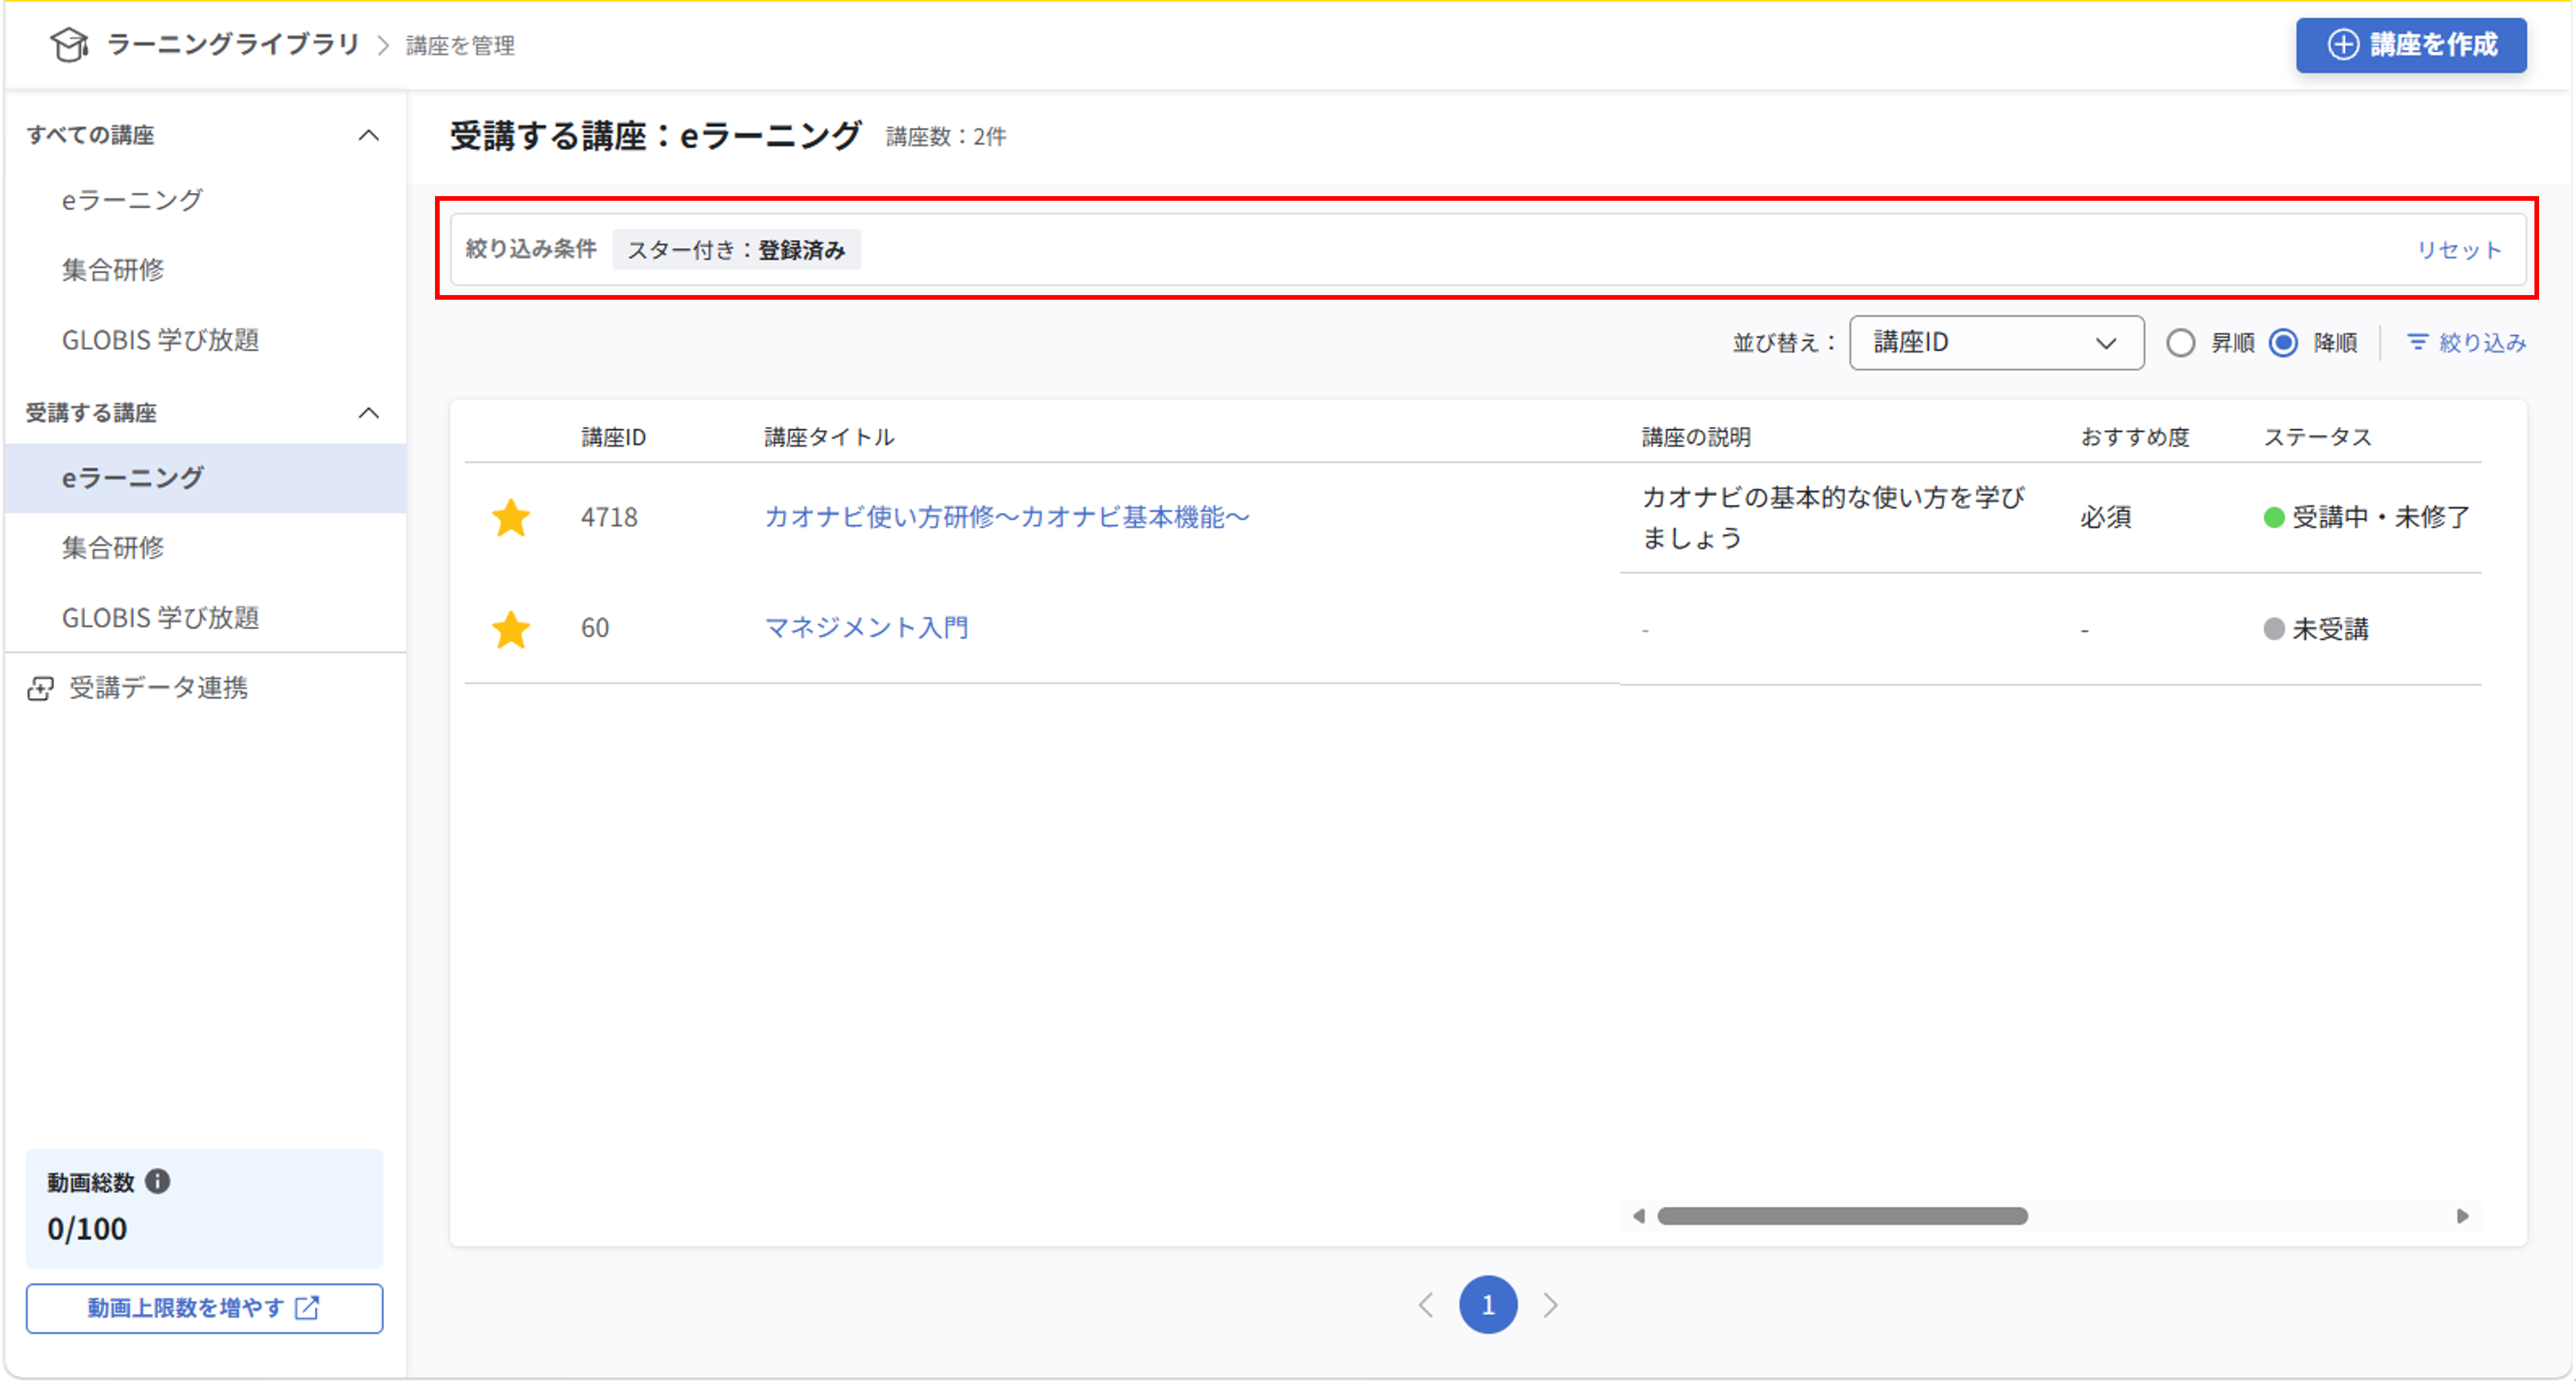This screenshot has width=2576, height=1381.
Task: Unstar course 4718 via its star icon
Action: click(x=511, y=517)
